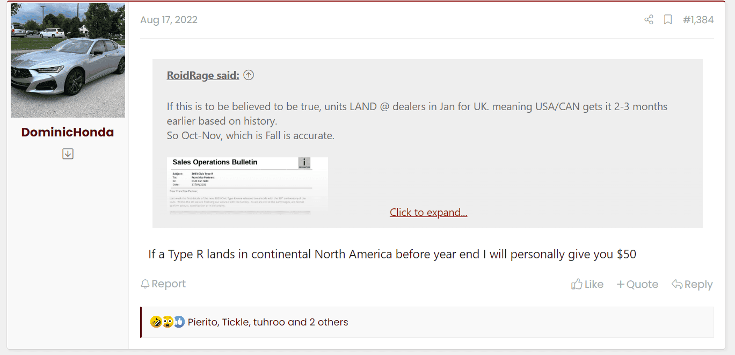Reply to DominicHonda's post

click(x=692, y=284)
